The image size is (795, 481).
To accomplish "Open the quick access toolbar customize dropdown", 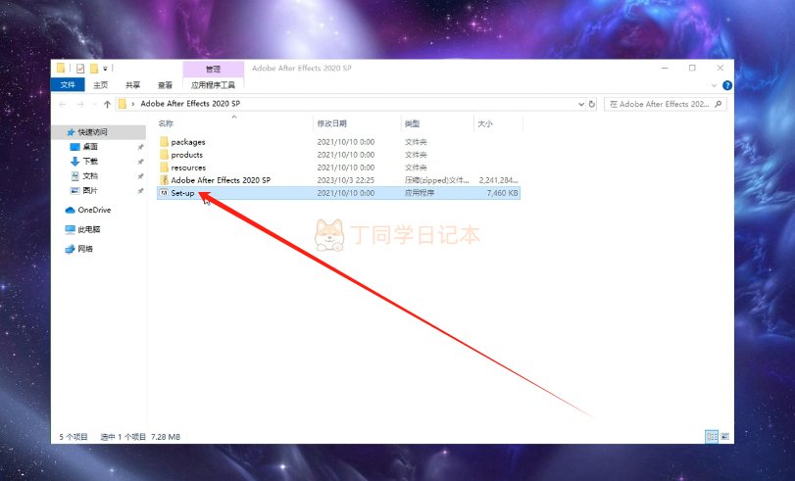I will pos(105,68).
